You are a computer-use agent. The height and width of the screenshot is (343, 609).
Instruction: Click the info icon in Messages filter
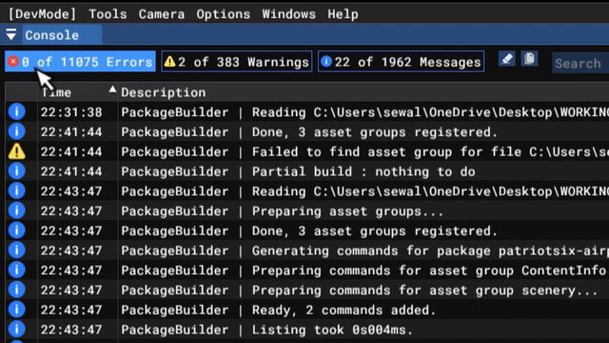(x=326, y=61)
